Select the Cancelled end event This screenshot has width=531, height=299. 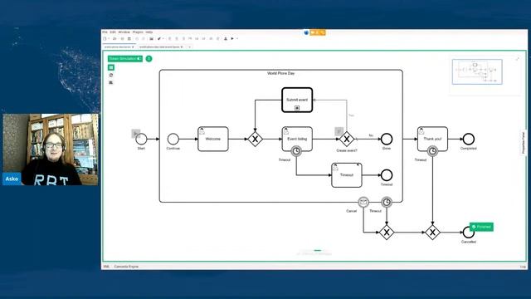(468, 233)
